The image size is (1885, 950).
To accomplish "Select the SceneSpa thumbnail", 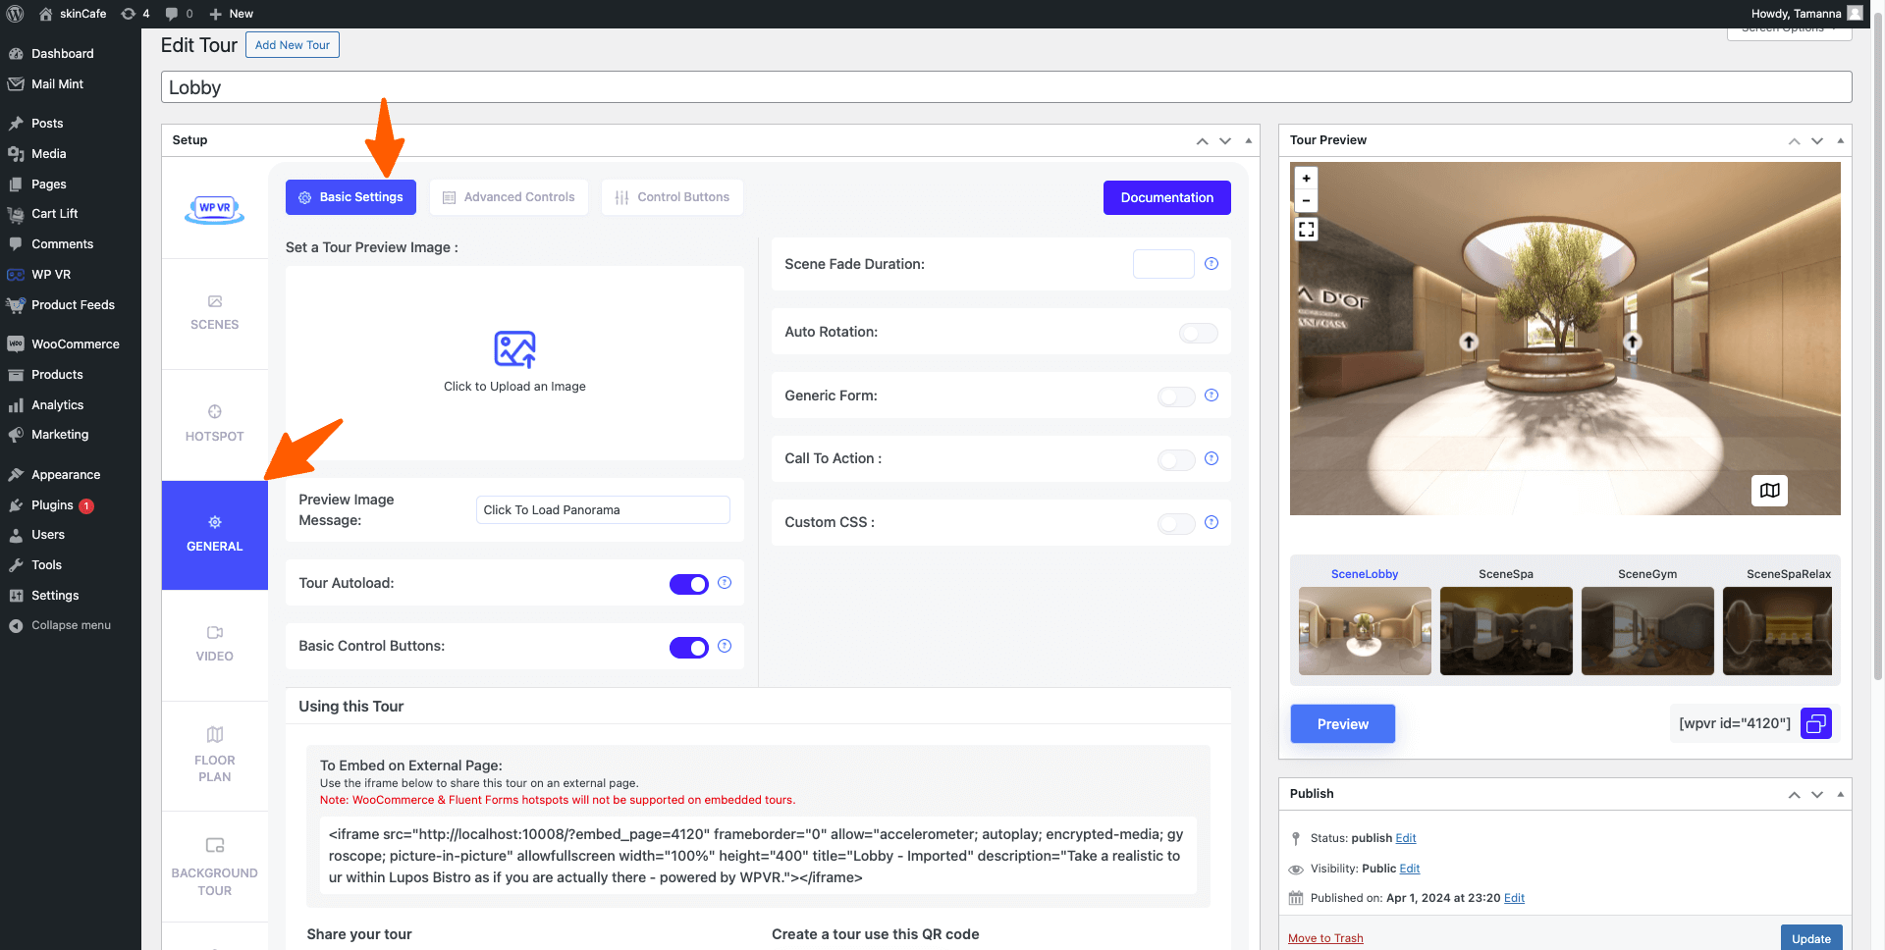I will click(x=1506, y=631).
